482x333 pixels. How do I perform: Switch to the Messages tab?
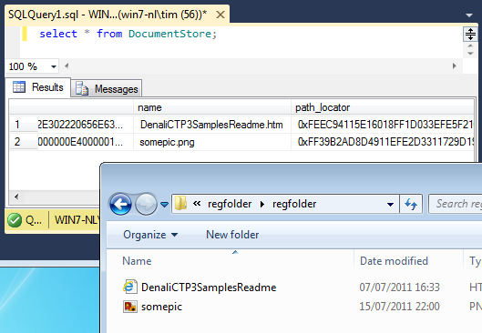[107, 88]
